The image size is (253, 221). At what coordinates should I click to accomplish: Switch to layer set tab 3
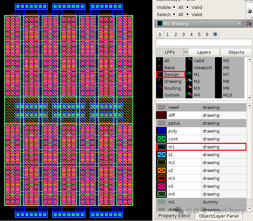(184, 34)
